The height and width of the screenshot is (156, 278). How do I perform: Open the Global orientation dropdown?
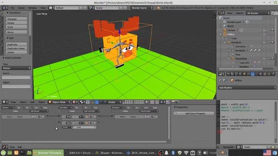[114, 102]
